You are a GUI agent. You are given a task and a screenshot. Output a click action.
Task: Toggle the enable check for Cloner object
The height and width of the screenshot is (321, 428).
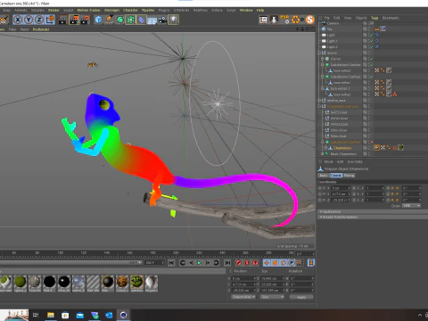(372, 59)
